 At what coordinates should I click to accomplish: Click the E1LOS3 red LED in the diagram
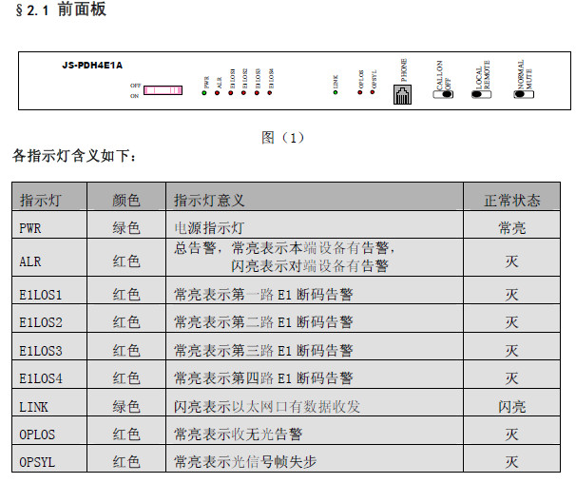(x=257, y=93)
